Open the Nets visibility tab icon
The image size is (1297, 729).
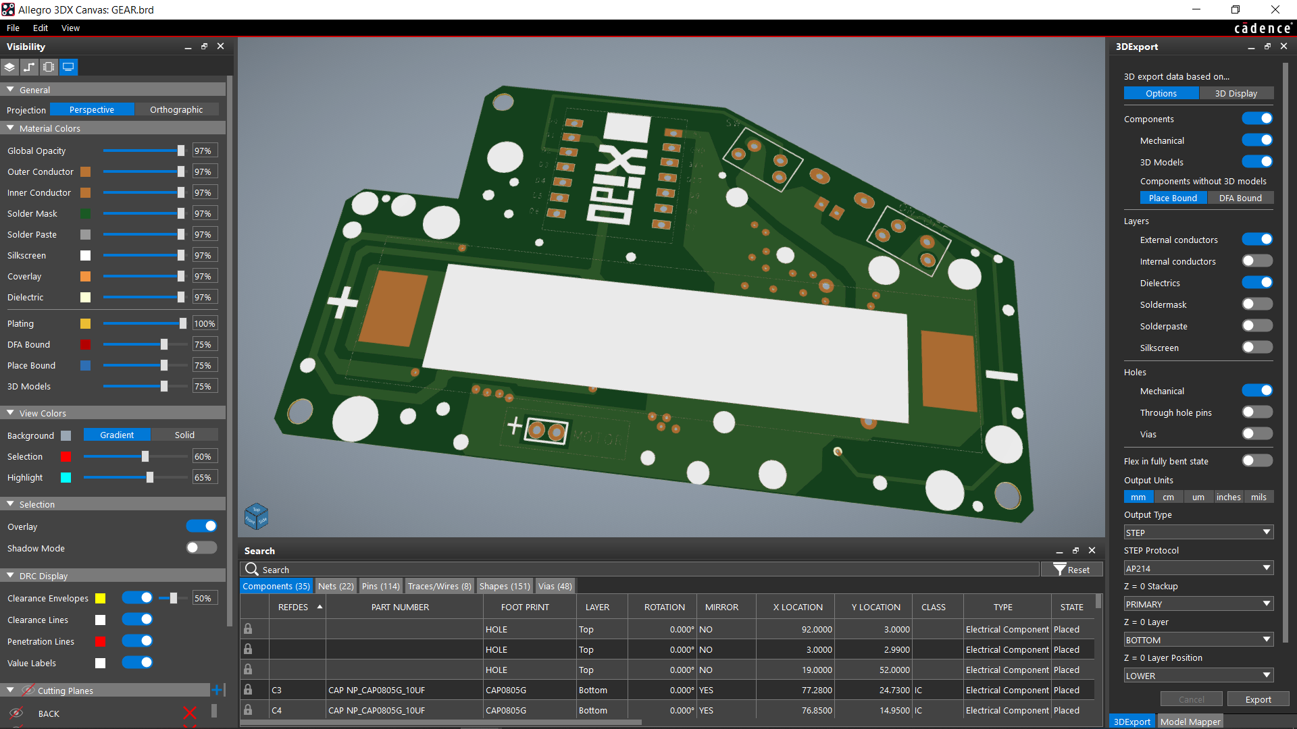pyautogui.click(x=29, y=67)
